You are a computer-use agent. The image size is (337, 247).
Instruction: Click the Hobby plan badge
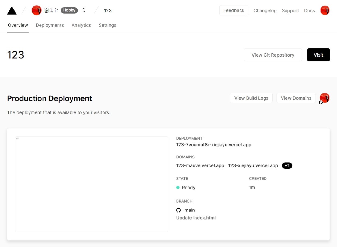[x=69, y=10]
